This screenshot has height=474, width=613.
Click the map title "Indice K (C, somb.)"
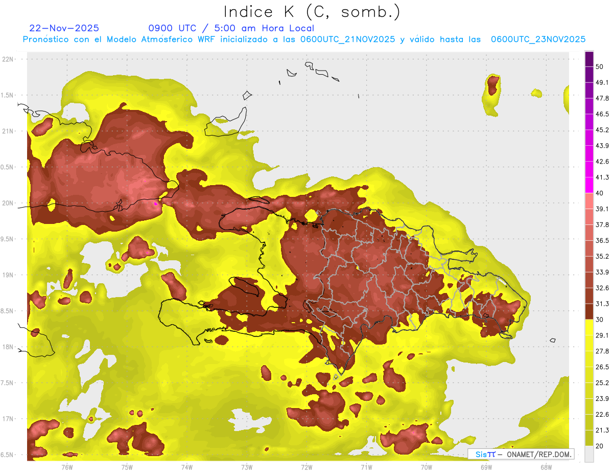click(x=312, y=12)
